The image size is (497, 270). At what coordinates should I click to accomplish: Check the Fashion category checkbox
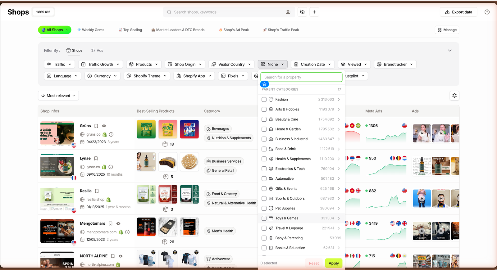[264, 100]
